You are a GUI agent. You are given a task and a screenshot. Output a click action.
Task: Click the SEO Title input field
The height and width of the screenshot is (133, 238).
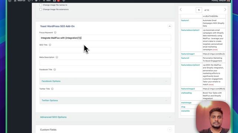[x=105, y=50]
